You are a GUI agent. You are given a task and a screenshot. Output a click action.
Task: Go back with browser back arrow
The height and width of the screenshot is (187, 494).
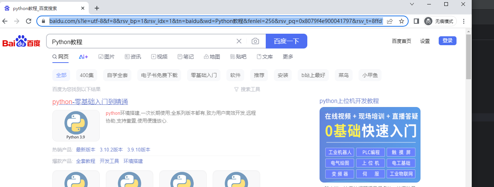(x=5, y=21)
